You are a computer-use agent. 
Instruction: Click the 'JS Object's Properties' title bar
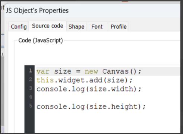(x=92, y=10)
